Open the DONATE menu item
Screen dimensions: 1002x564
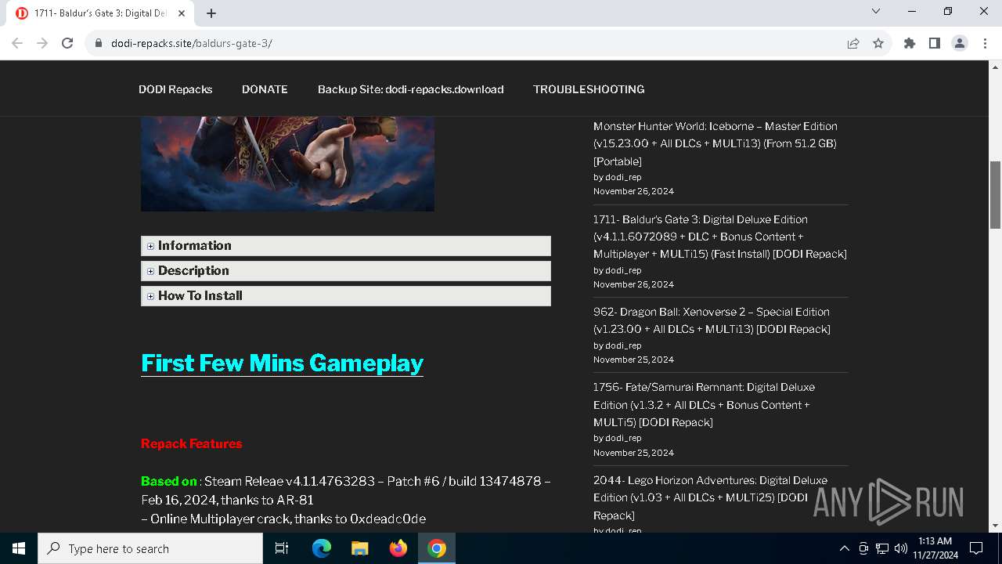click(x=265, y=89)
